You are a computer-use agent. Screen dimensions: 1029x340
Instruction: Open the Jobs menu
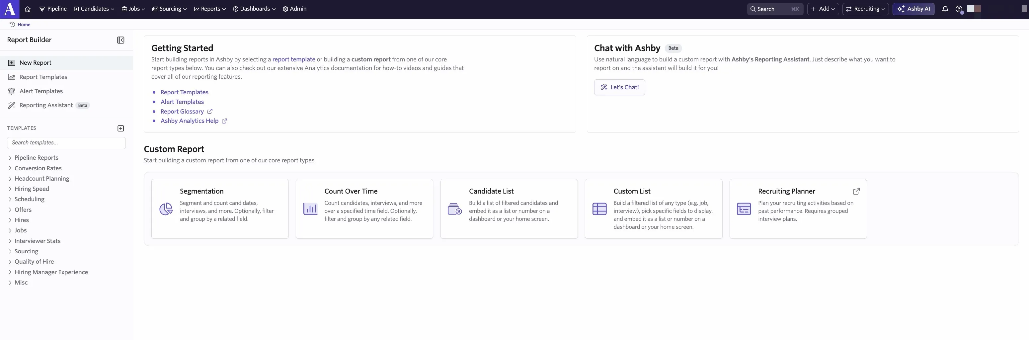[x=133, y=9]
